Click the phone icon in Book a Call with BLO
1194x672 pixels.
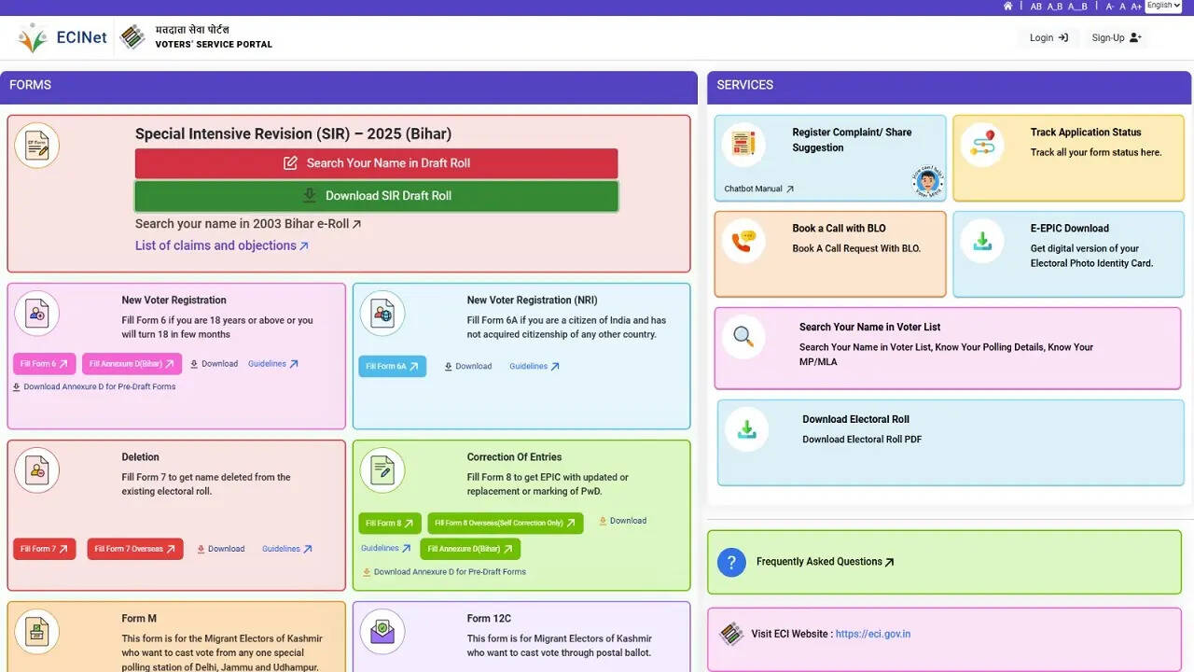click(743, 241)
